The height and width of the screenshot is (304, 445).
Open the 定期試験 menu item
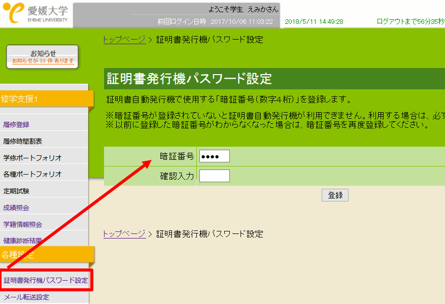[x=16, y=191]
